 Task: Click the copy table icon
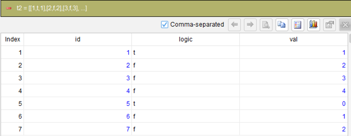282,25
